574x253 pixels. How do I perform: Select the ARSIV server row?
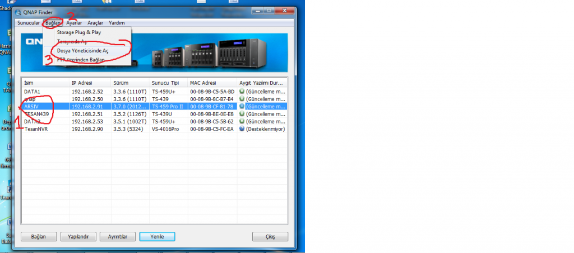[154, 107]
